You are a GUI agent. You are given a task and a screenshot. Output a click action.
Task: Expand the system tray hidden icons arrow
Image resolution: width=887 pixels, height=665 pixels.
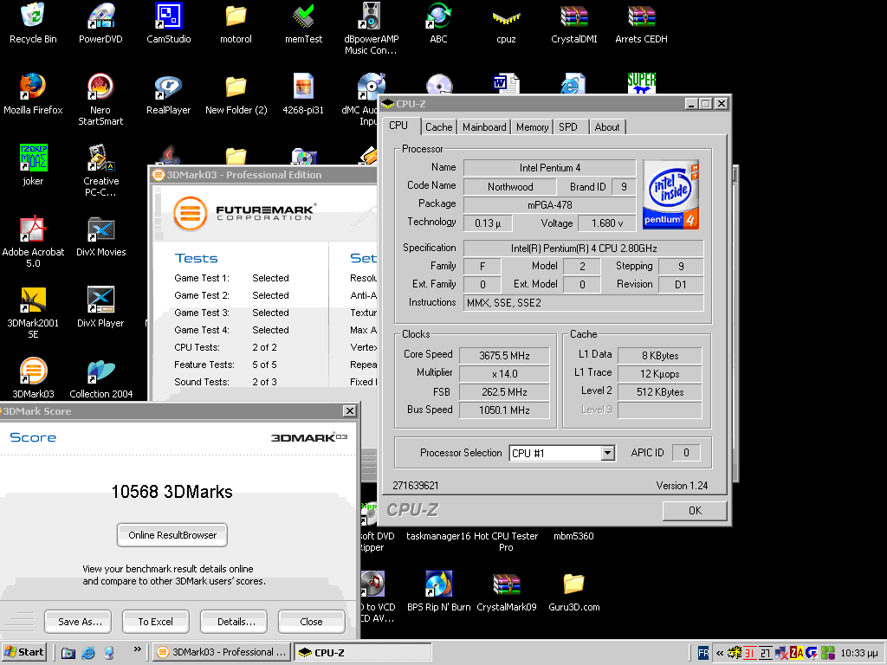(x=719, y=653)
